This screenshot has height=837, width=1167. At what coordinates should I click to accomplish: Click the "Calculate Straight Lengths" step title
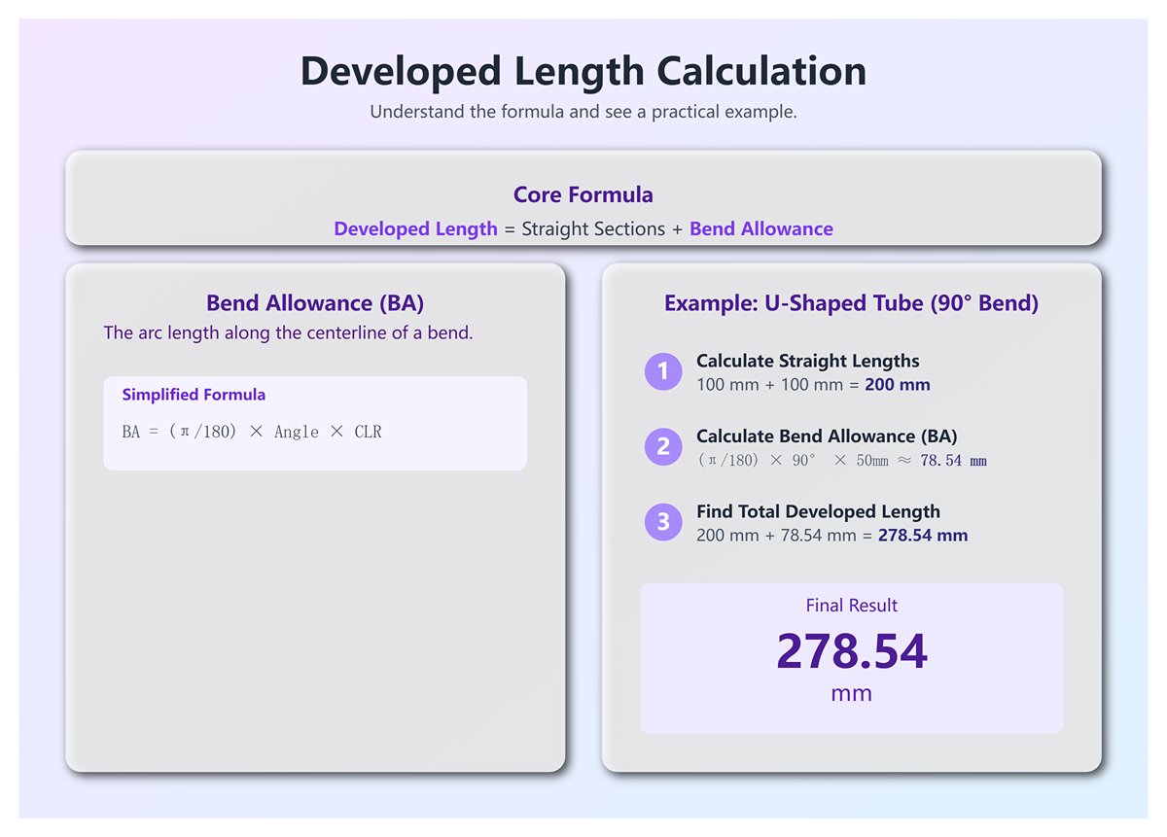(x=807, y=361)
